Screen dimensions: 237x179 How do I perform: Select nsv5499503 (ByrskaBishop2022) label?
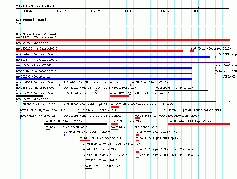pyautogui.click(x=85, y=104)
